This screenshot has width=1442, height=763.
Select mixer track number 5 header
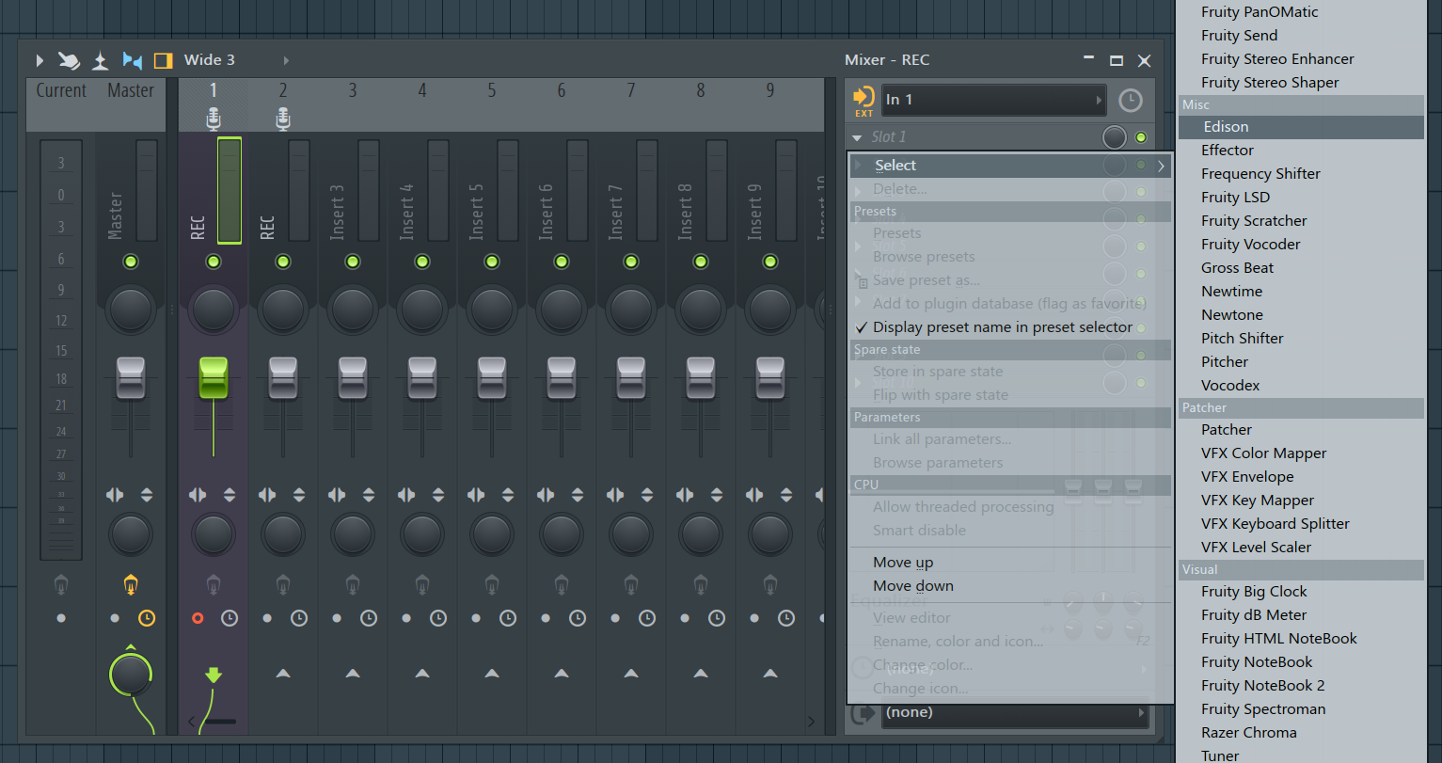[492, 91]
